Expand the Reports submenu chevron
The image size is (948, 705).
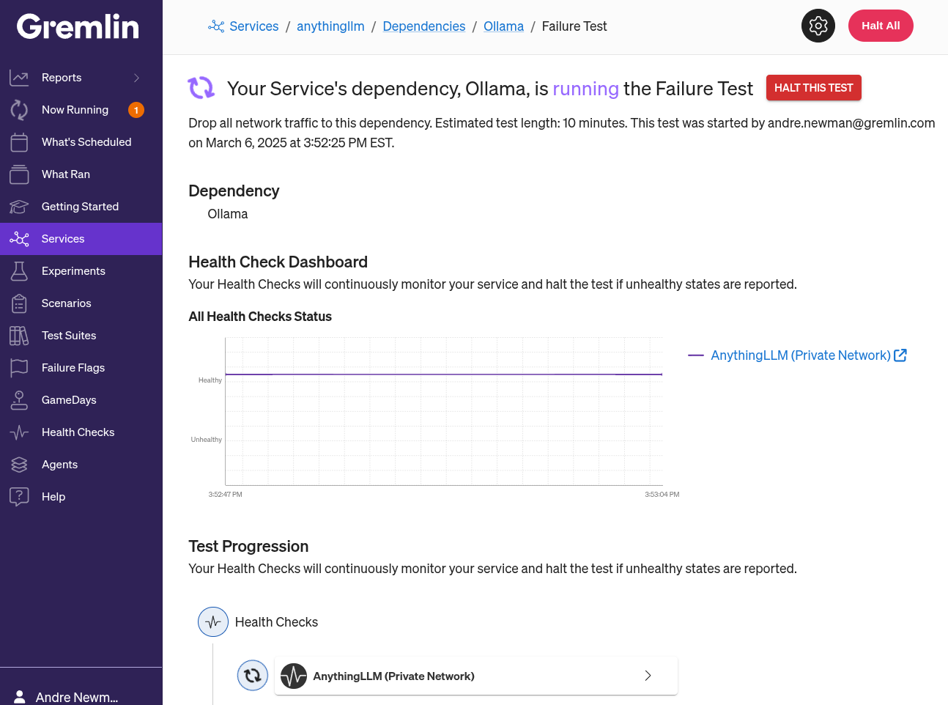tap(136, 78)
